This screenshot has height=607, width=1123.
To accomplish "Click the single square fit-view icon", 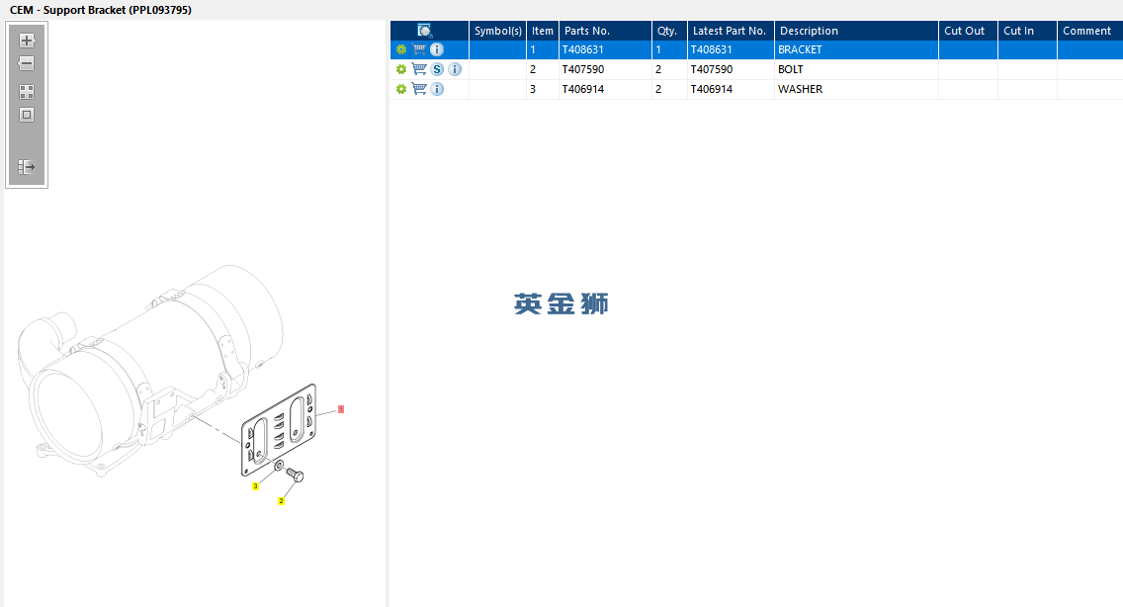I will pos(27,115).
